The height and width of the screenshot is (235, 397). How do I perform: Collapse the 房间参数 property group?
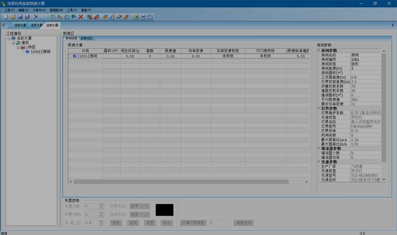319,50
